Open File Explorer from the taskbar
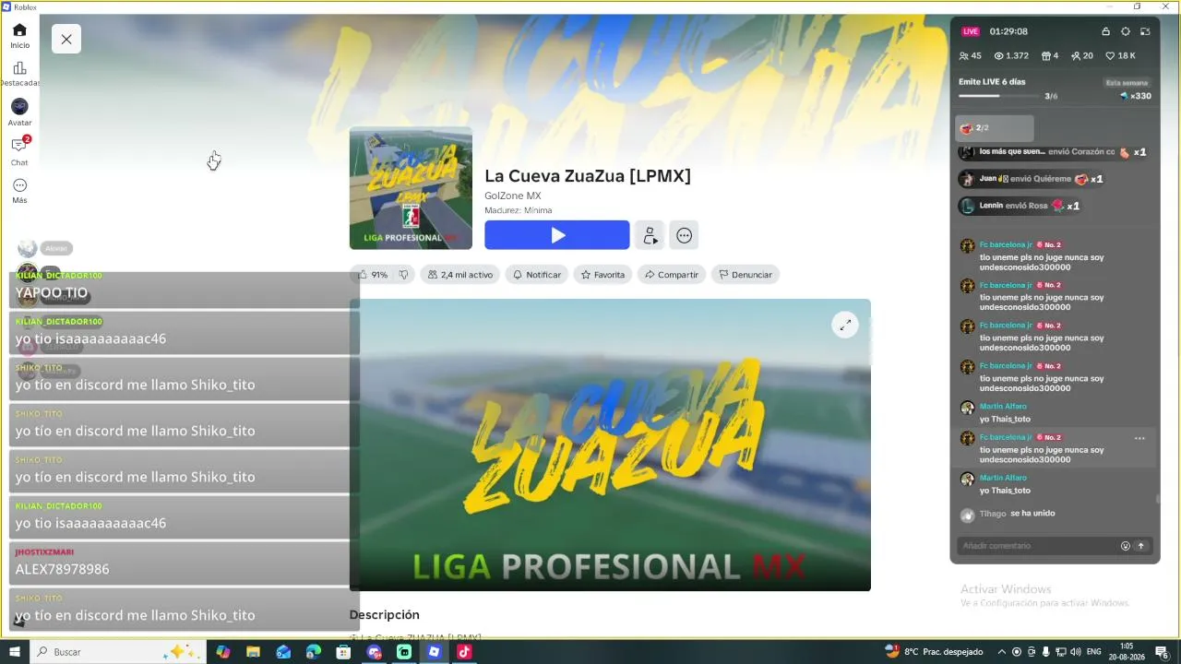This screenshot has height=664, width=1181. click(253, 652)
